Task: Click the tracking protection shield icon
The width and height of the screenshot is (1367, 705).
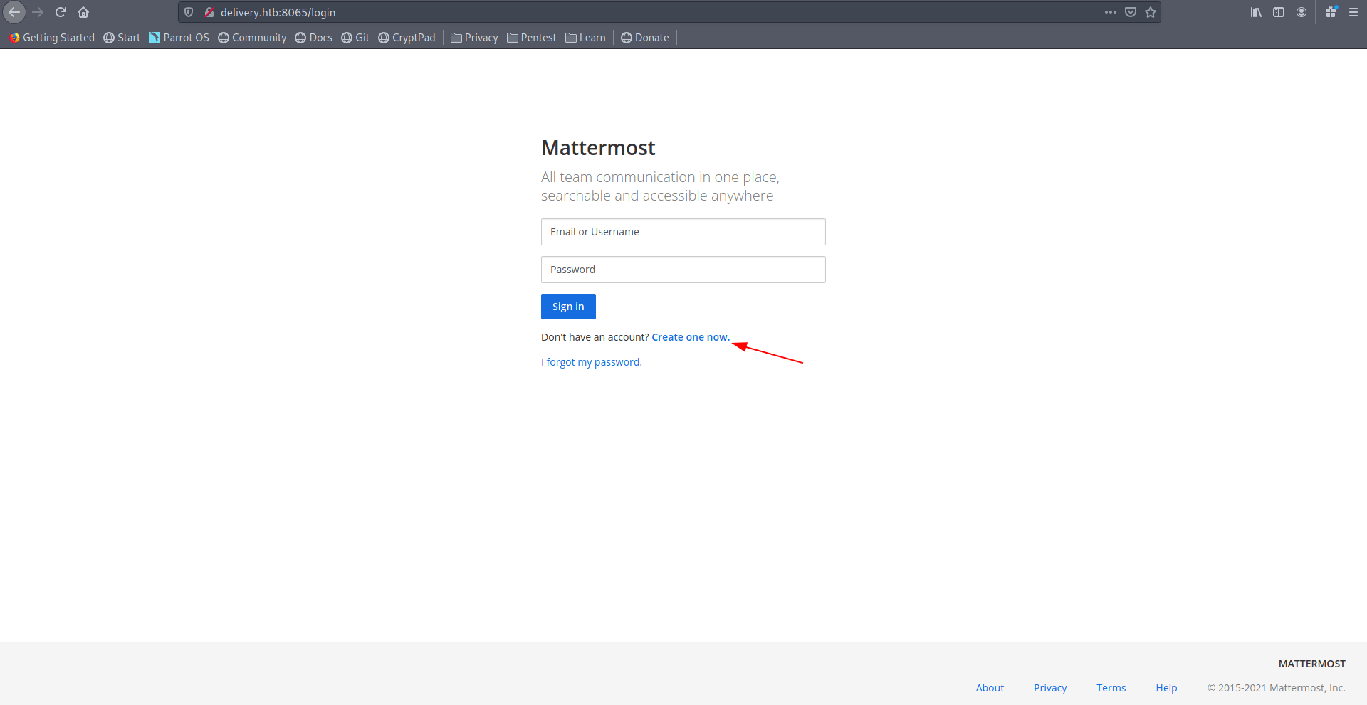Action: (189, 12)
